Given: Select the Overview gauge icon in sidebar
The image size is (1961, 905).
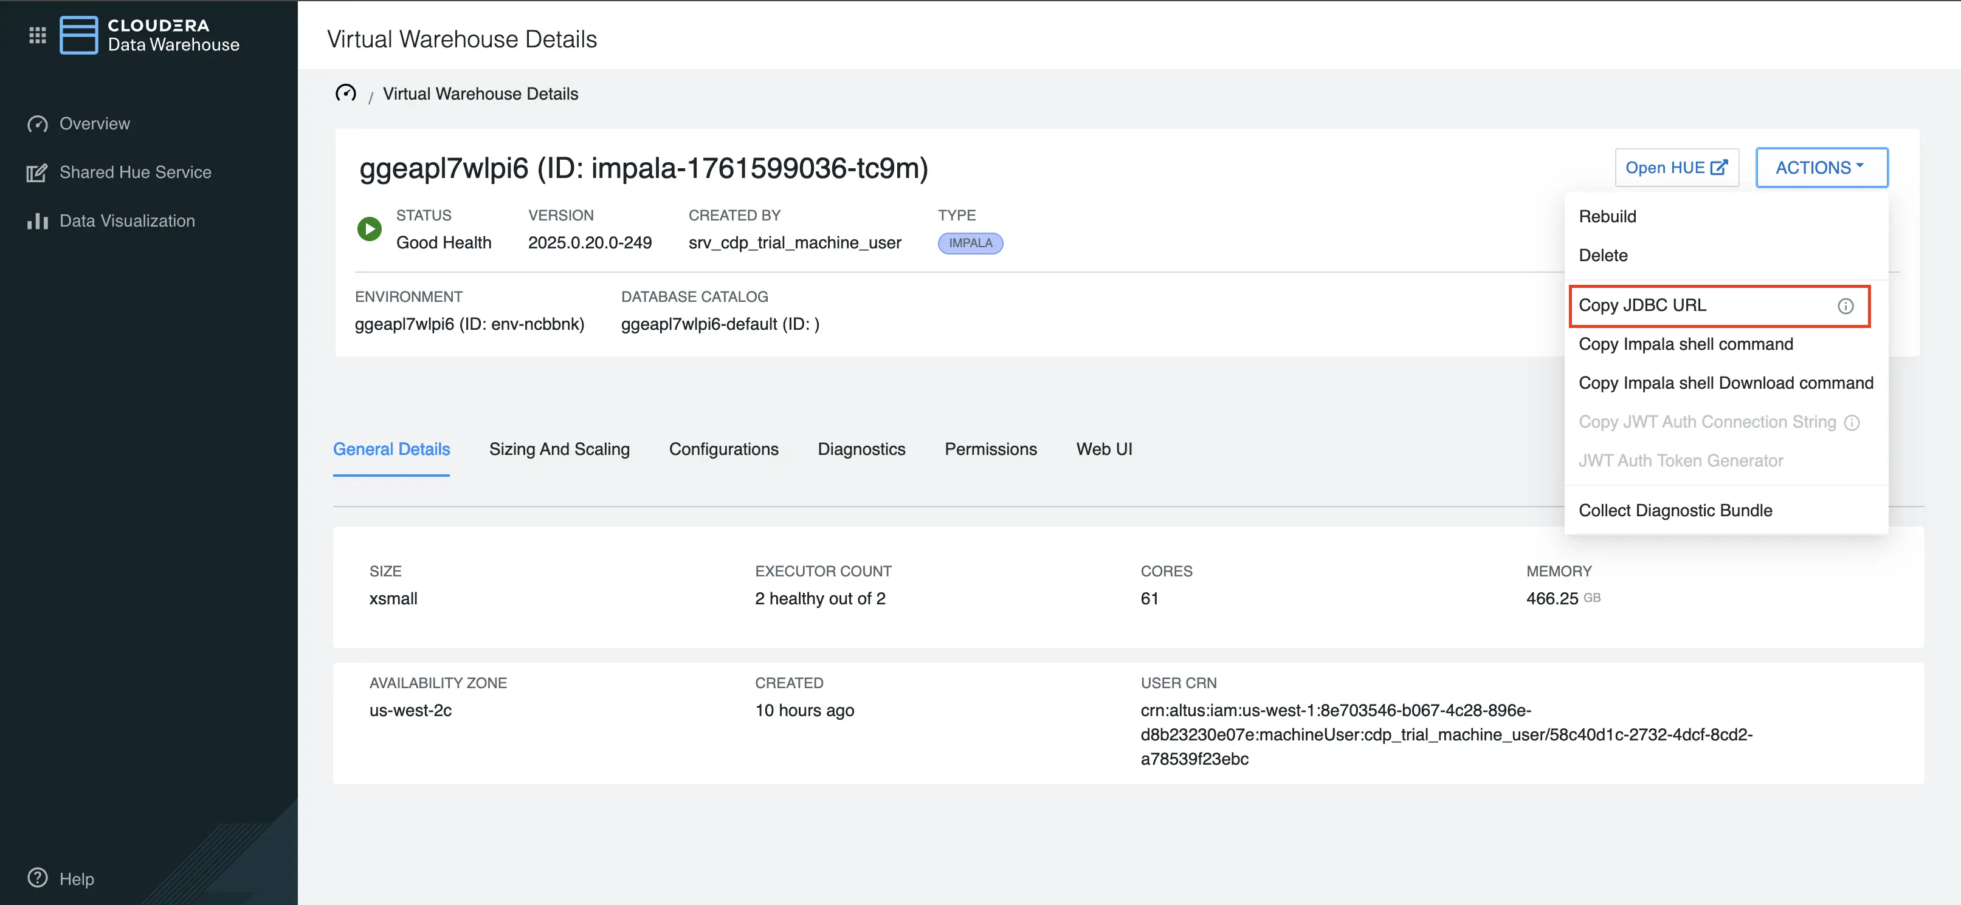Looking at the screenshot, I should click(x=38, y=123).
